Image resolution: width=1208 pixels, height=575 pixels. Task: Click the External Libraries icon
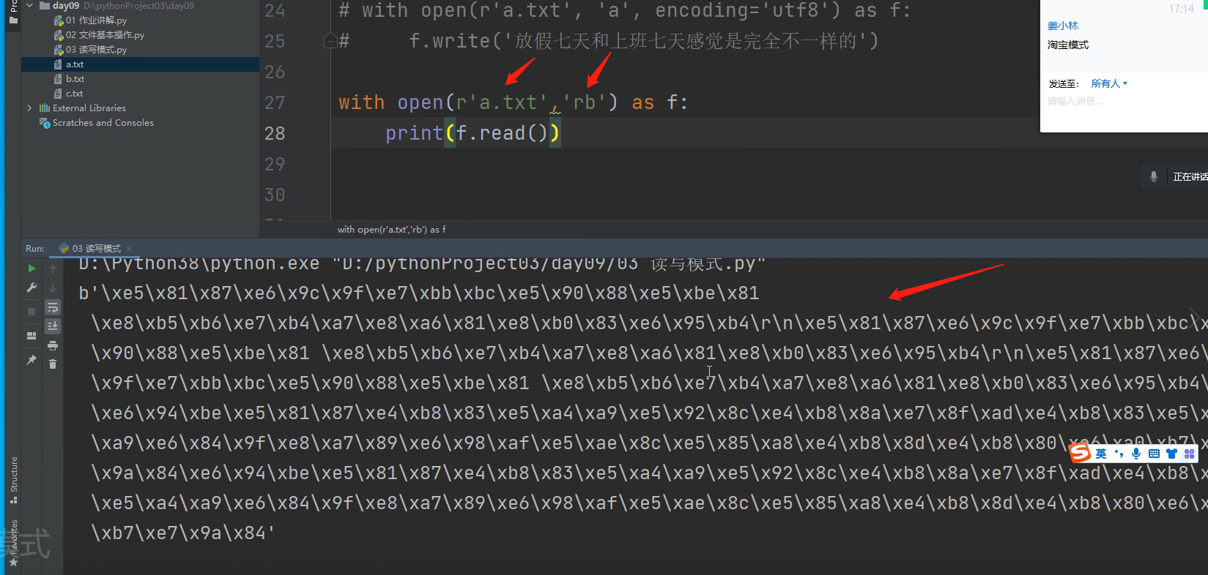[x=45, y=108]
